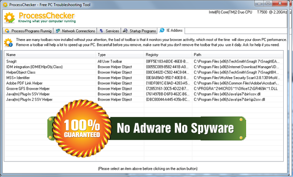Click the Startup Programs tab icon

click(x=125, y=31)
